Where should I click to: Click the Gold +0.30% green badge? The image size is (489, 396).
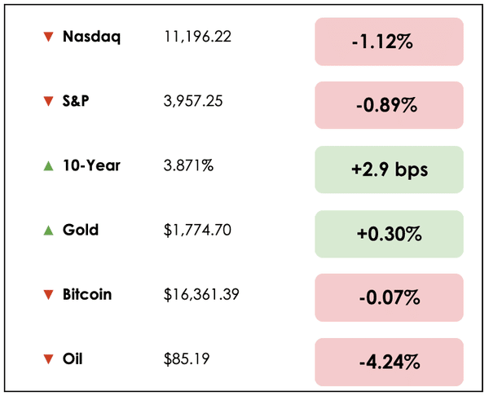389,234
